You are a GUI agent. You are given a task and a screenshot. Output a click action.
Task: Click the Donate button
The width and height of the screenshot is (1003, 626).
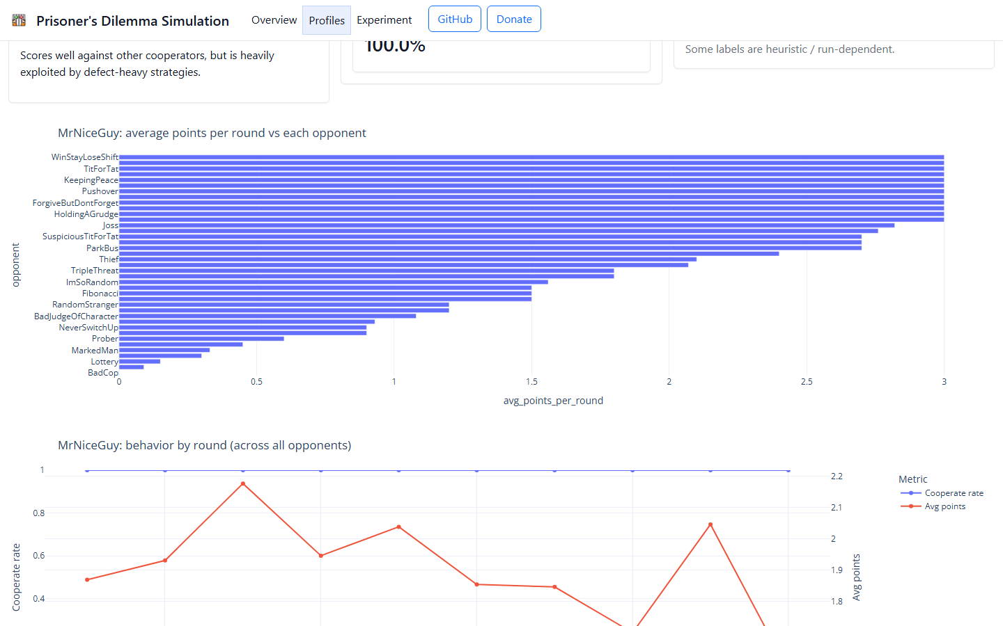click(x=514, y=19)
